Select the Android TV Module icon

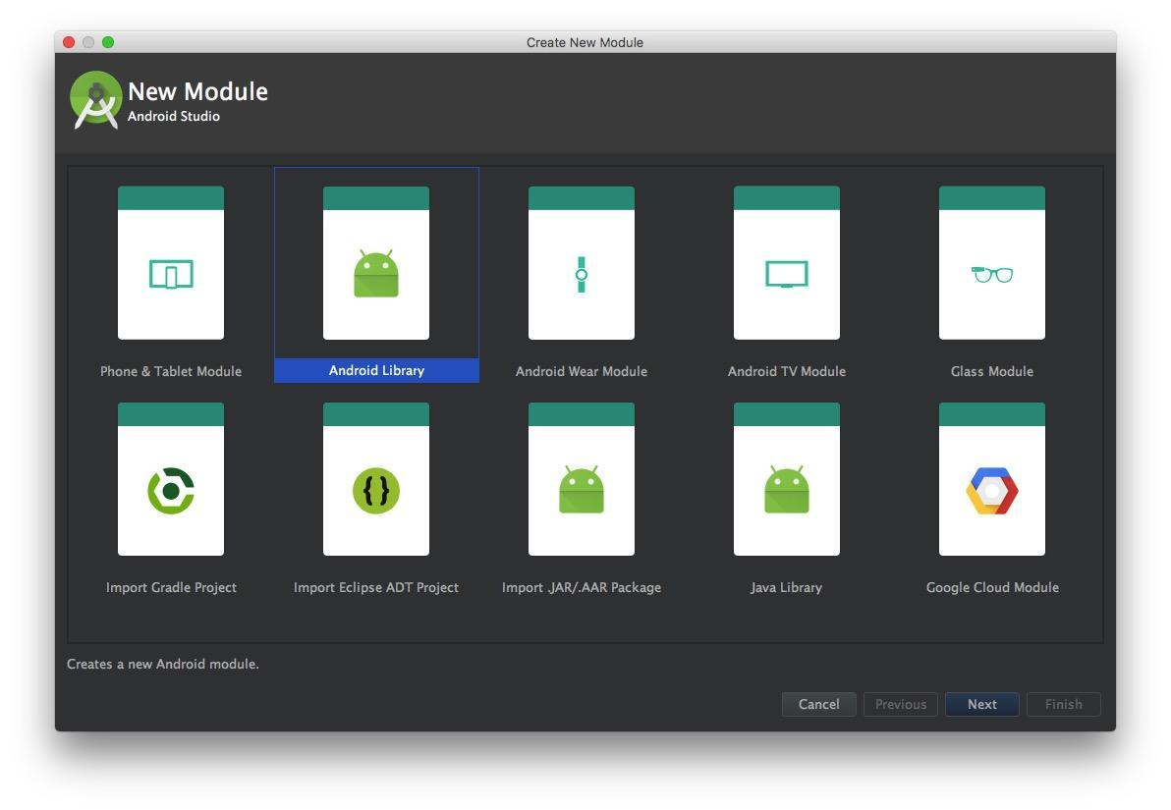[787, 263]
